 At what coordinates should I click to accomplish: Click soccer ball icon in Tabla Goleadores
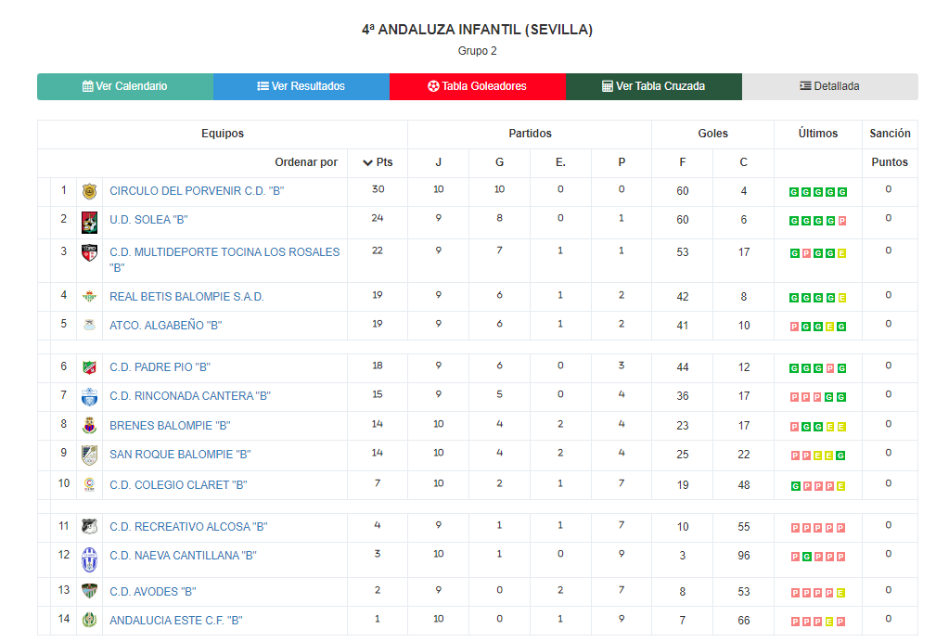(x=433, y=86)
